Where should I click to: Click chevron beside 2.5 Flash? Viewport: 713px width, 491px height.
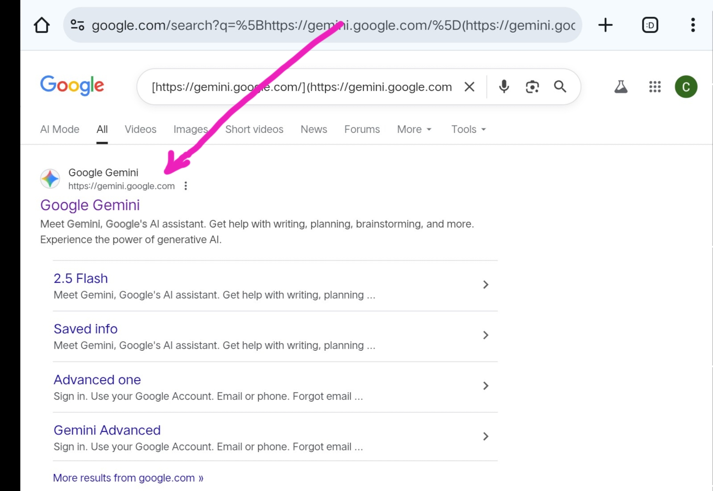(x=486, y=285)
